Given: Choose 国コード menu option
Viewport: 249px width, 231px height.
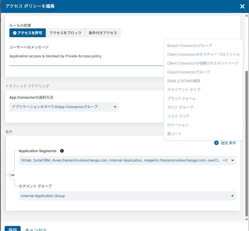Looking at the screenshot, I should [x=174, y=134].
